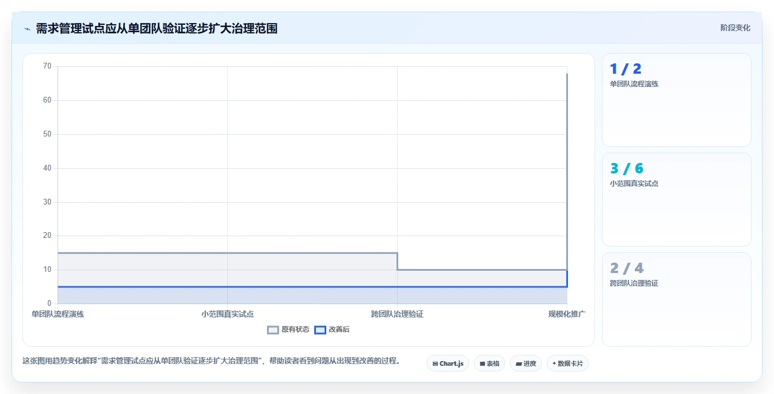Click the Chart.js tag

click(x=448, y=363)
